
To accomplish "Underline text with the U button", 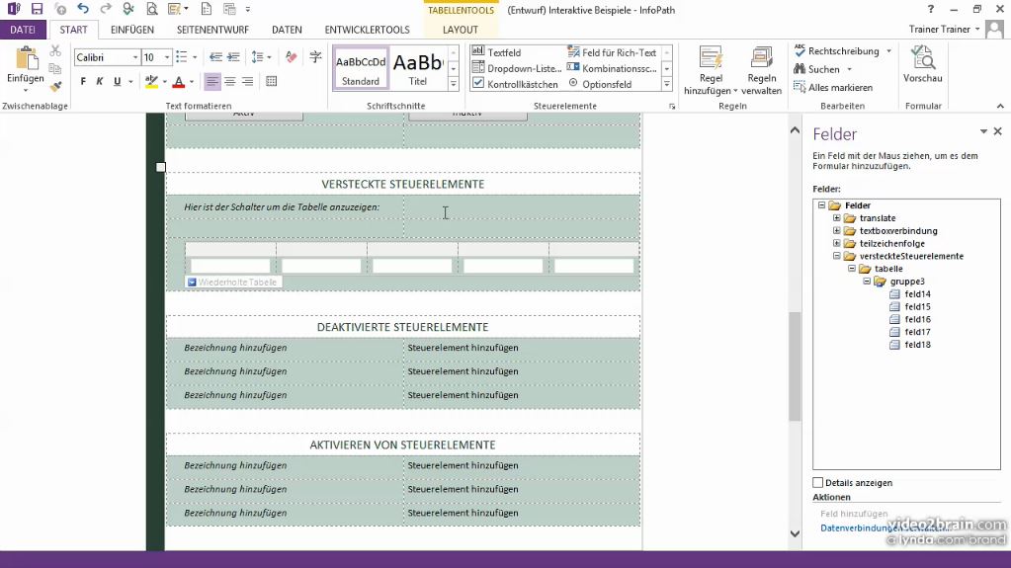I will (x=117, y=81).
